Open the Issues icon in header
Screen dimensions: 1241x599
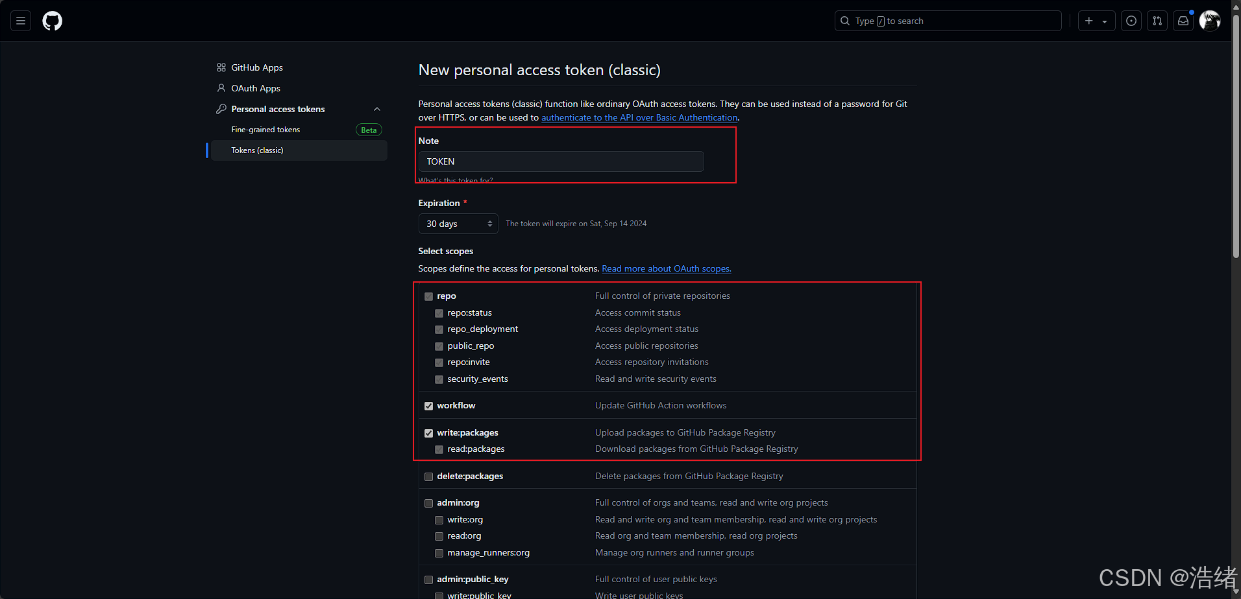point(1131,21)
